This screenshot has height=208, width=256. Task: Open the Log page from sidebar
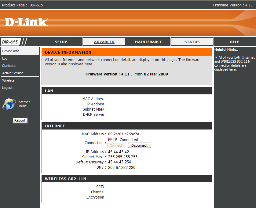click(20, 58)
